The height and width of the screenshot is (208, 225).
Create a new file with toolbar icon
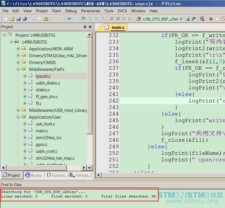(x=6, y=19)
